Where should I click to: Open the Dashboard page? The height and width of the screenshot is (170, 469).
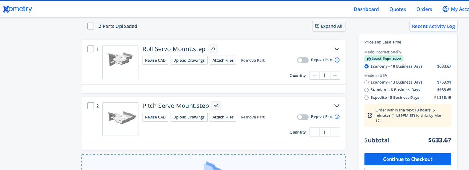tap(366, 9)
